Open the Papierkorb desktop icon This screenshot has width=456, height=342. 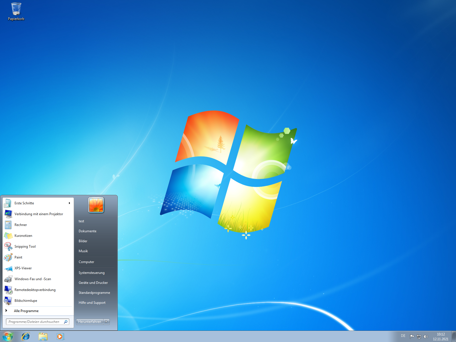pos(16,11)
